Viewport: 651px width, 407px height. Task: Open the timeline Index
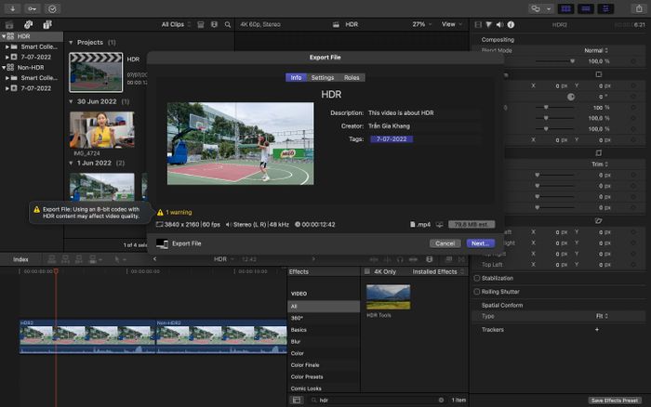click(20, 259)
